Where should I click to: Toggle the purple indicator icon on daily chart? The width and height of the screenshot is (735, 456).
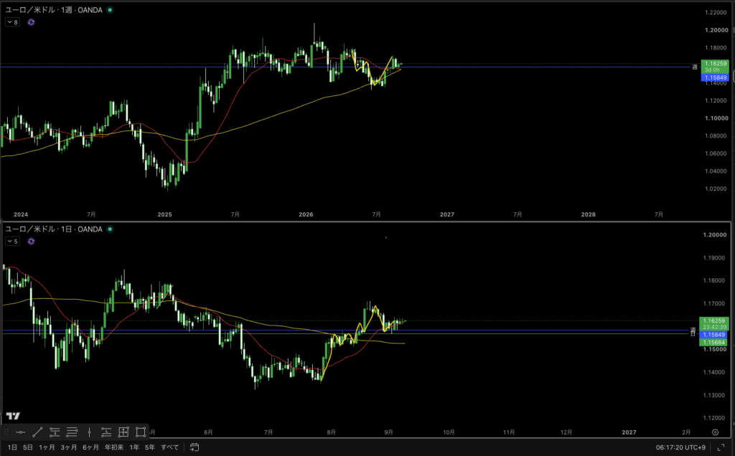31,241
